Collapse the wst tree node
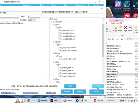Image resolution: width=138 pixels, height=103 pixels. pyautogui.click(x=54, y=79)
